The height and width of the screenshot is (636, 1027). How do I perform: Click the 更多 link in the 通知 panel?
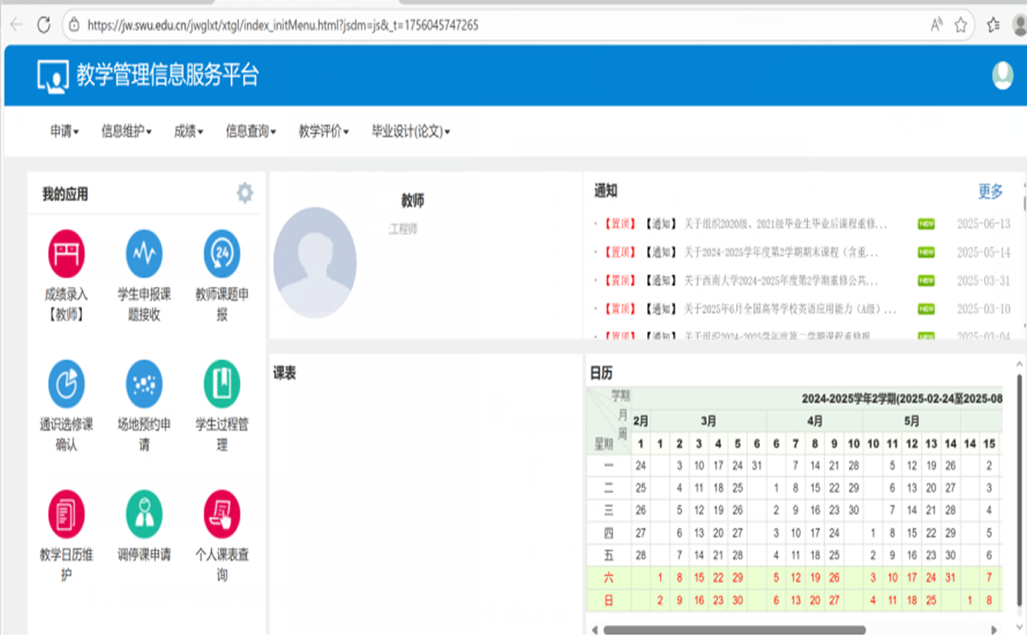tap(989, 192)
